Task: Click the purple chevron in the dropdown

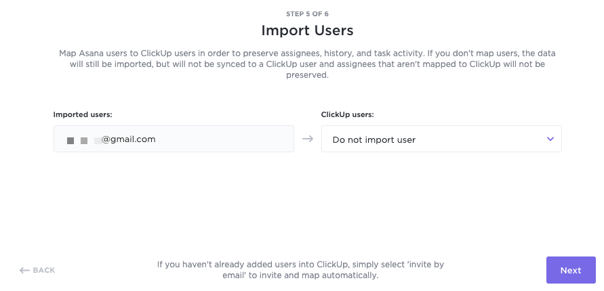Action: coord(550,139)
